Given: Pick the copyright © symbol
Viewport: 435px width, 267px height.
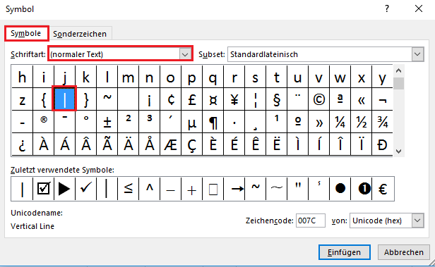Looking at the screenshot, I should coord(318,99).
